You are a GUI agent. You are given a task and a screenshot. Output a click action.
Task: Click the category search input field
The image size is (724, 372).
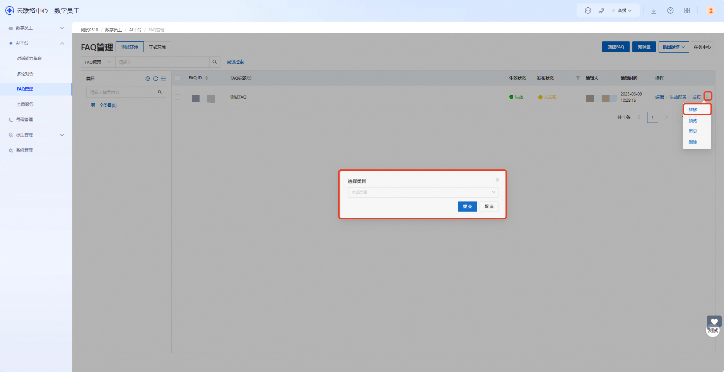[x=126, y=92]
